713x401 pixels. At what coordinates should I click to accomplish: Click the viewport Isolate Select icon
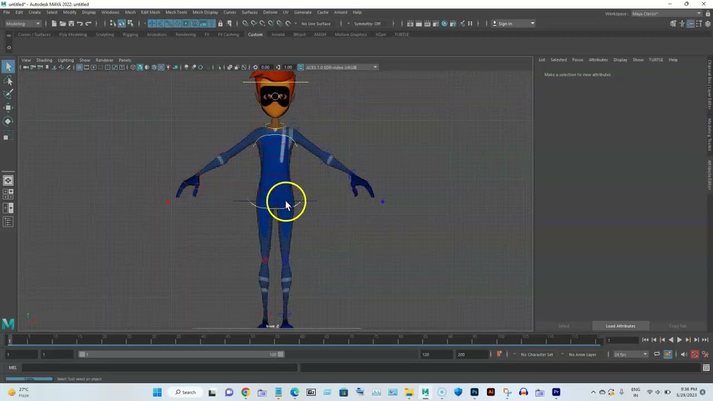[x=218, y=67]
